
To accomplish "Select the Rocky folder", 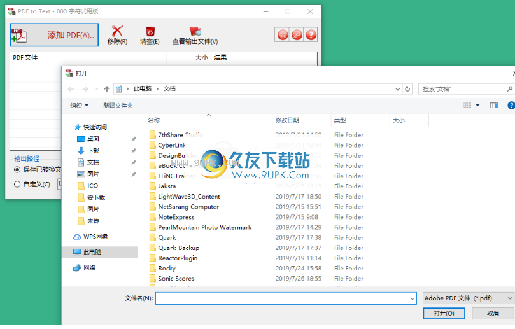I will coord(167,269).
